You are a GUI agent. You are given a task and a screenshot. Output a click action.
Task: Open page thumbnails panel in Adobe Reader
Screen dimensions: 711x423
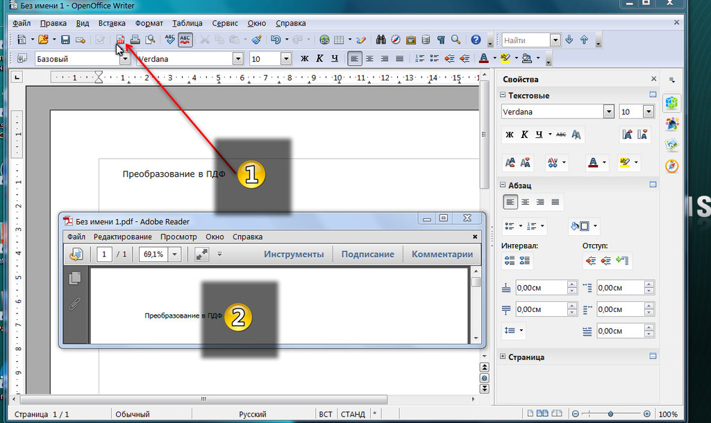pyautogui.click(x=75, y=277)
